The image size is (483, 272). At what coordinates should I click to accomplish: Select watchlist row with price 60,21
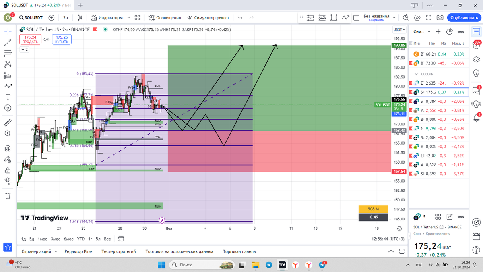[x=438, y=54]
